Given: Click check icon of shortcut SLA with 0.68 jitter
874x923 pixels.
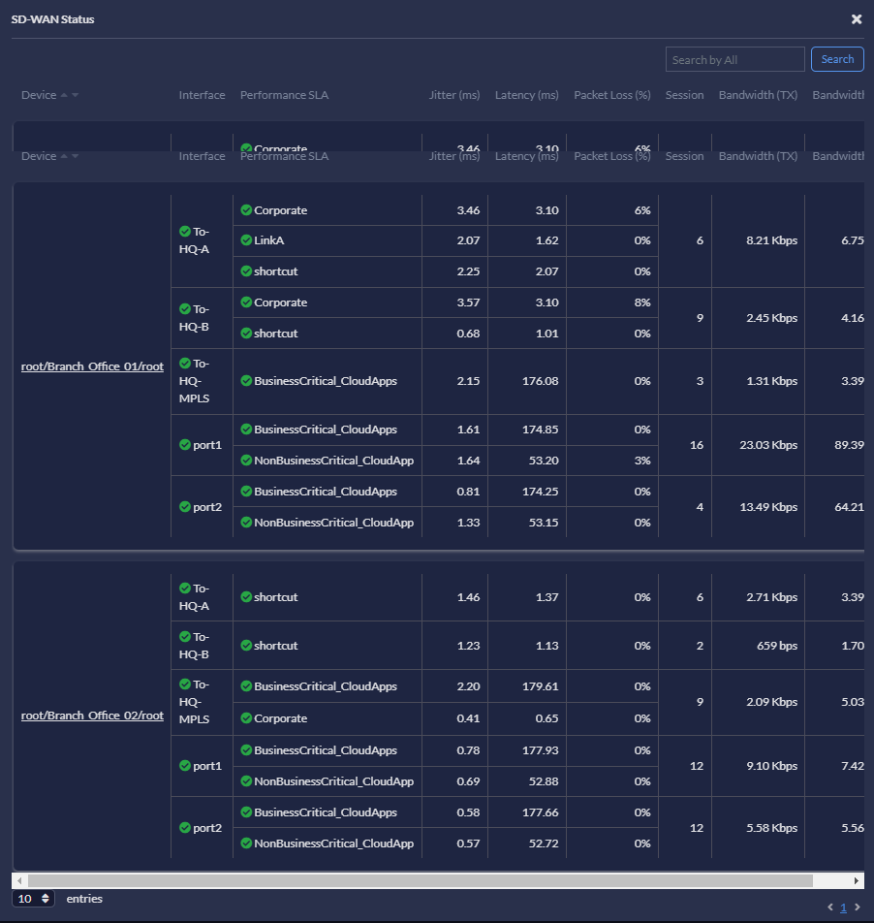Looking at the screenshot, I should 246,334.
